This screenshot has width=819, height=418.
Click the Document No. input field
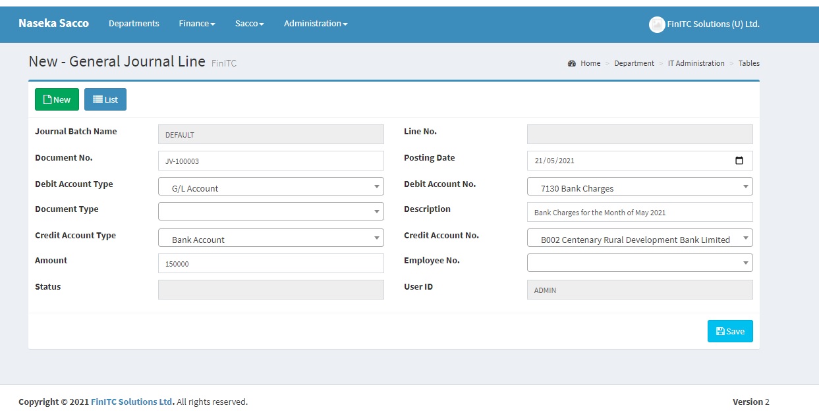[271, 161]
